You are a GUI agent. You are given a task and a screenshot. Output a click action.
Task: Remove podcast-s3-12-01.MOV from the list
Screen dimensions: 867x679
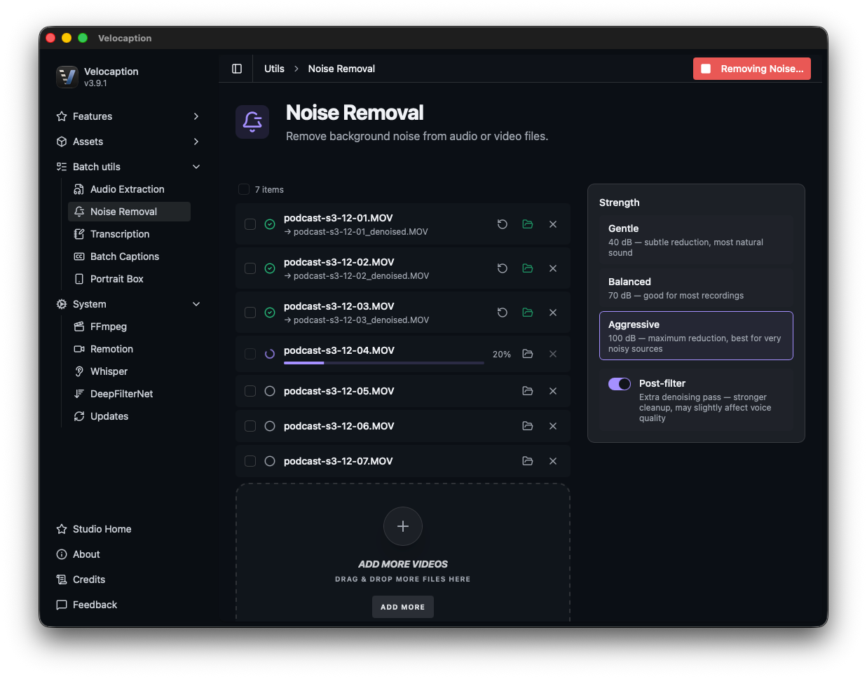click(x=553, y=224)
